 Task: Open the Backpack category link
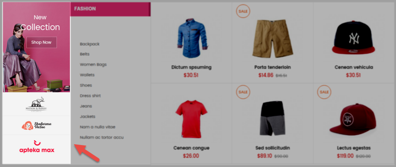click(90, 44)
